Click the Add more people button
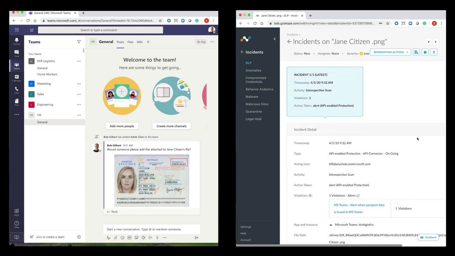The width and height of the screenshot is (455, 256). click(122, 126)
